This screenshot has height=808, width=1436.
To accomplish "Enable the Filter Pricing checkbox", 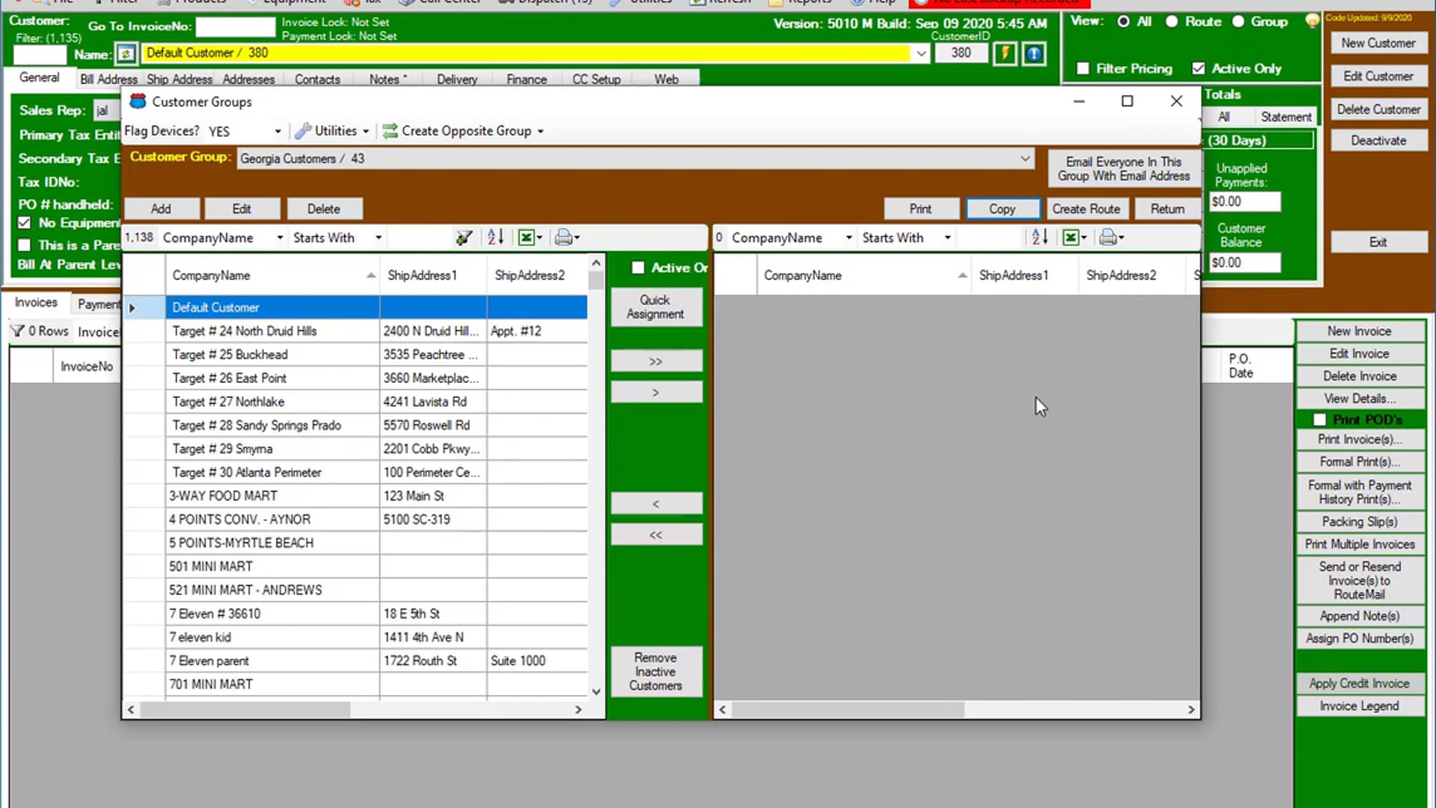I will pos(1082,68).
